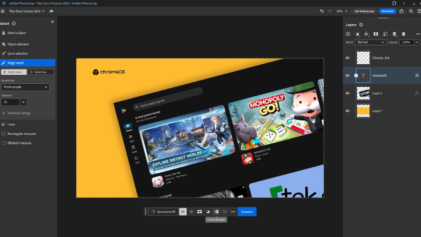The width and height of the screenshot is (421, 237).
Task: Choose Quick selection tool
Action: click(x=15, y=54)
